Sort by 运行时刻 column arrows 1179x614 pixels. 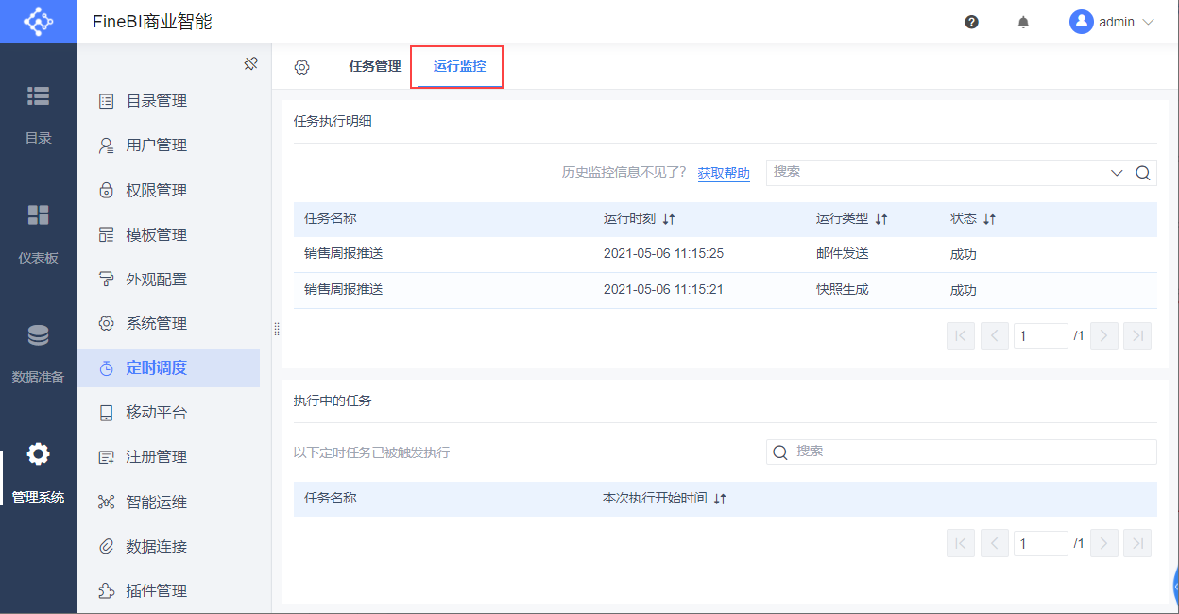coord(669,219)
